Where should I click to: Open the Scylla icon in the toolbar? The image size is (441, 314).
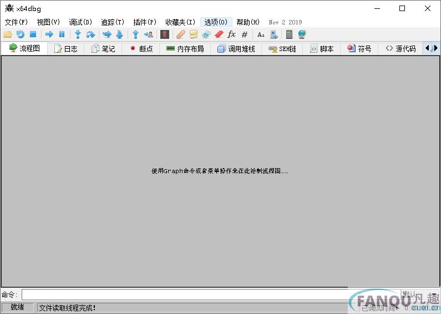[165, 34]
